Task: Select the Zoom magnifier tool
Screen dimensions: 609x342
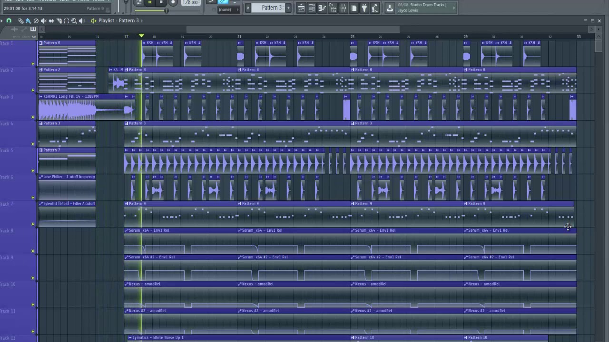Action: [74, 20]
